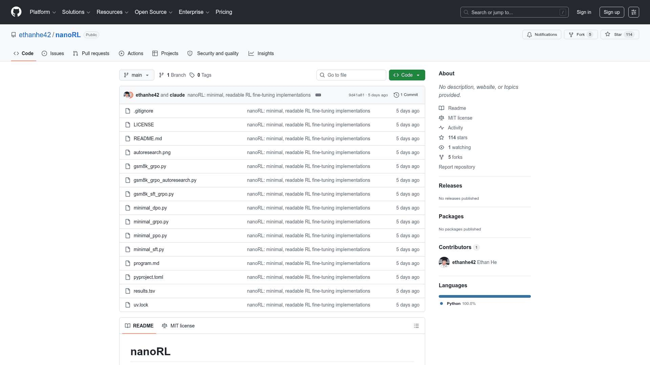Click the Notifications bell button

pos(542,34)
